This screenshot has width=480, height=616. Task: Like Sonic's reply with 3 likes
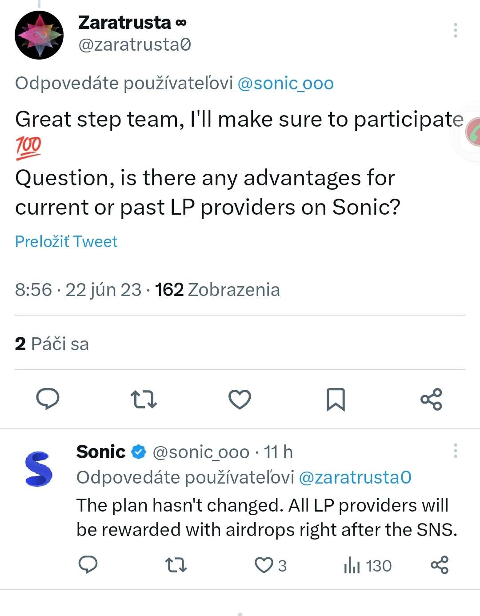264,565
